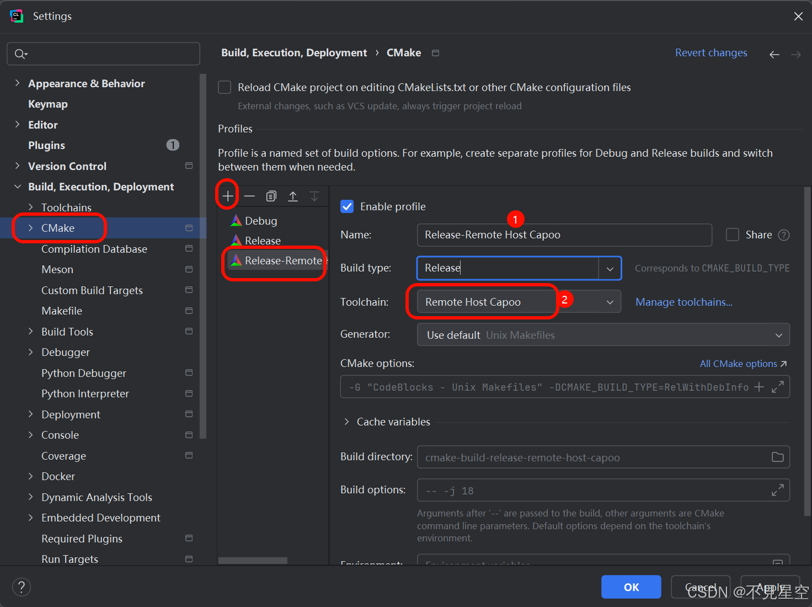This screenshot has height=607, width=812.
Task: Click project icon next to Compilation Database
Action: 189,248
